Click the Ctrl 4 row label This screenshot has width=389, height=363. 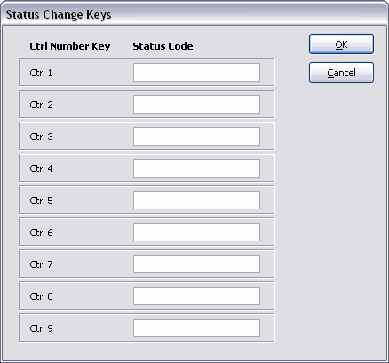(x=41, y=169)
